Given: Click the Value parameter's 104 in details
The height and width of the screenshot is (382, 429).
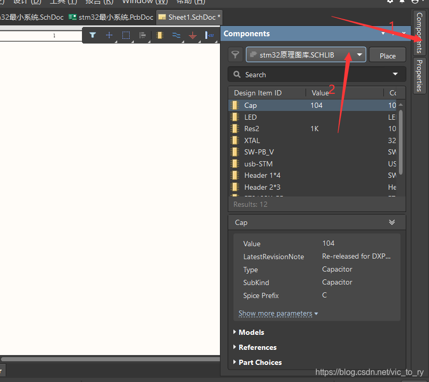Looking at the screenshot, I should [328, 243].
